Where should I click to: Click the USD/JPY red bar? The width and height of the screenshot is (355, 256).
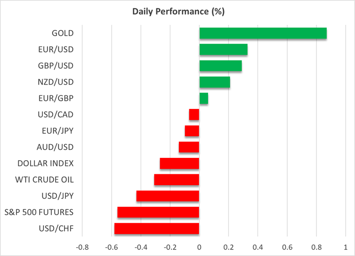pos(168,196)
